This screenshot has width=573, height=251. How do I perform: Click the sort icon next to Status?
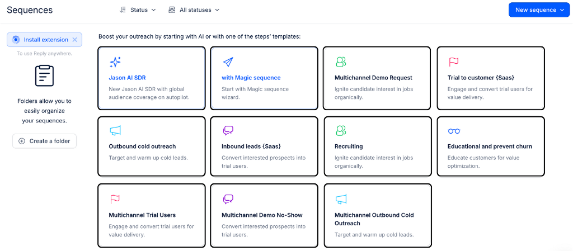coord(123,10)
